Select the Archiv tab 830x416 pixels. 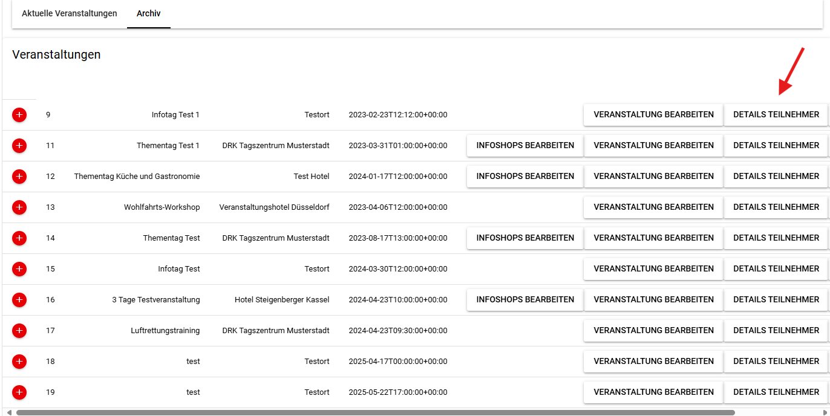click(x=149, y=13)
